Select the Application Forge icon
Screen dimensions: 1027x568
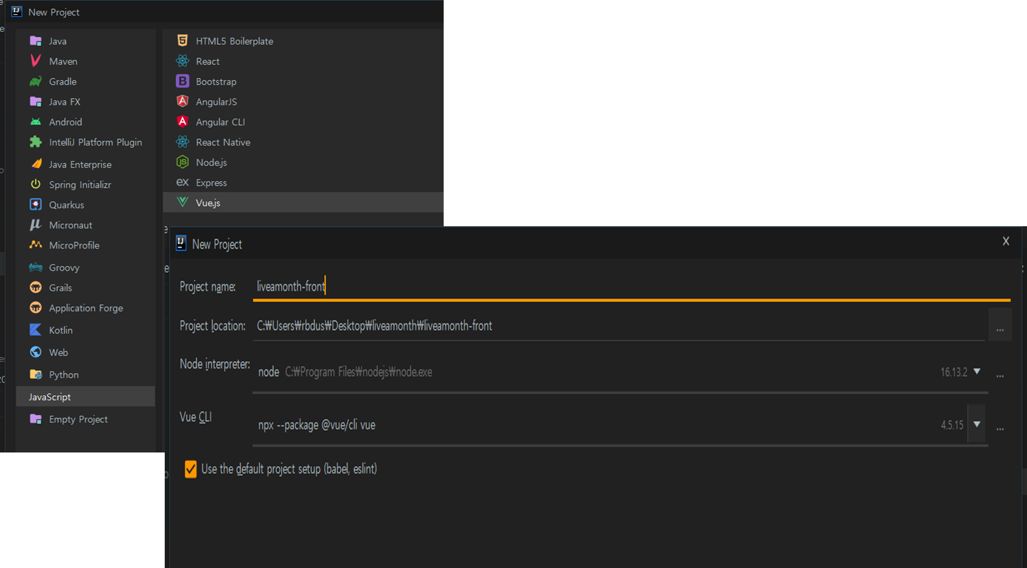pos(36,308)
